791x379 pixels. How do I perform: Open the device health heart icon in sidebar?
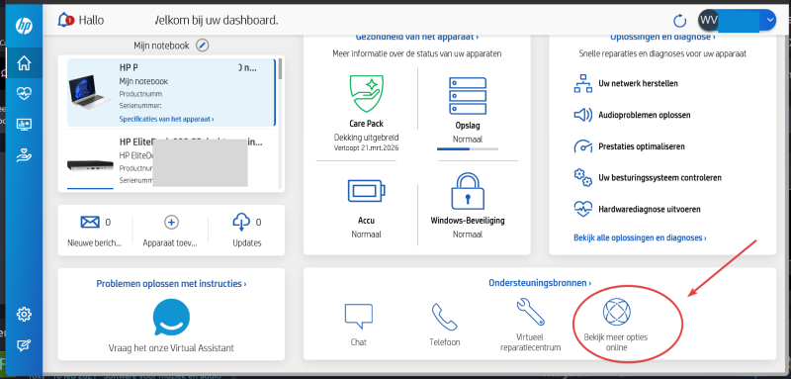pos(24,93)
